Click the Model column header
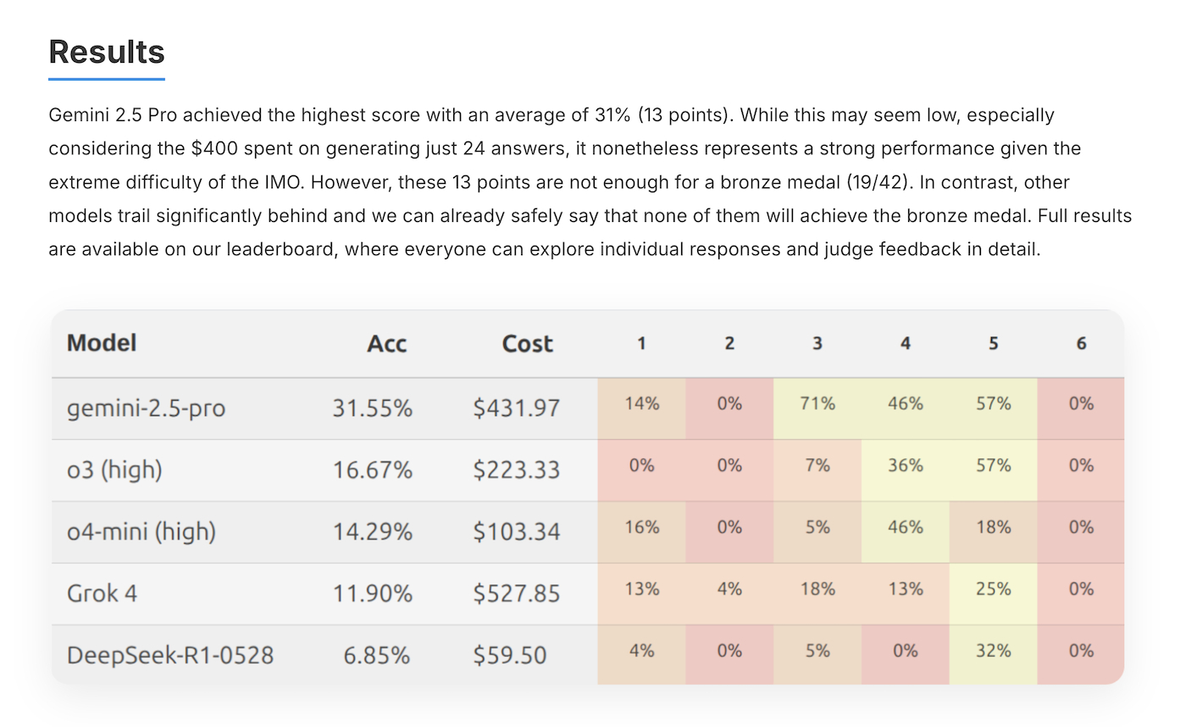This screenshot has height=727, width=1186. [102, 343]
